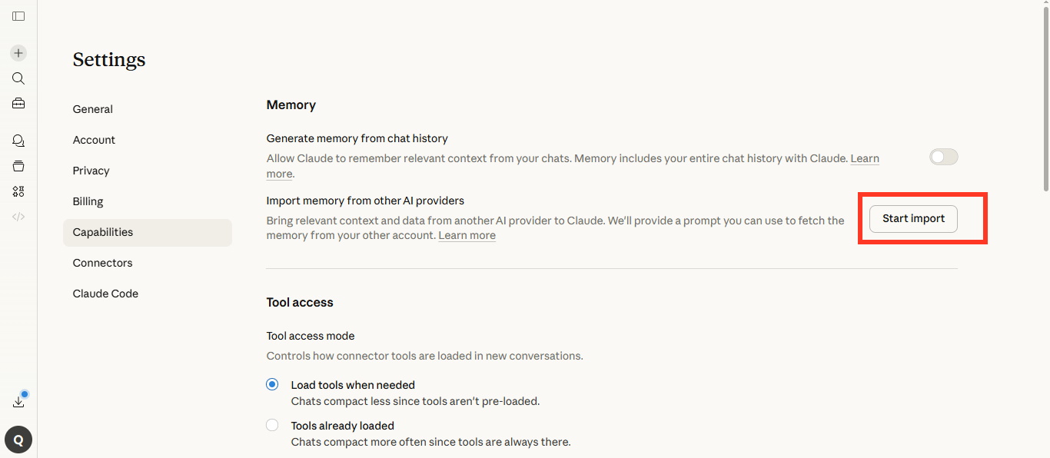This screenshot has width=1050, height=458.
Task: Select Load tools when needed option
Action: 272,385
